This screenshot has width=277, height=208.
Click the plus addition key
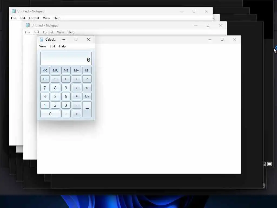[77, 114]
